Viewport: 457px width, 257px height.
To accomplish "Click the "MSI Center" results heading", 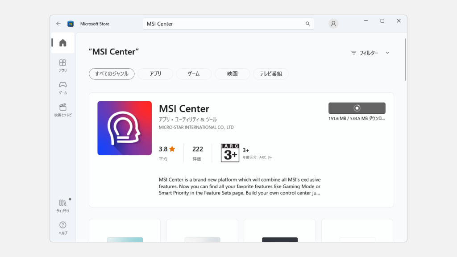I will coord(114,52).
